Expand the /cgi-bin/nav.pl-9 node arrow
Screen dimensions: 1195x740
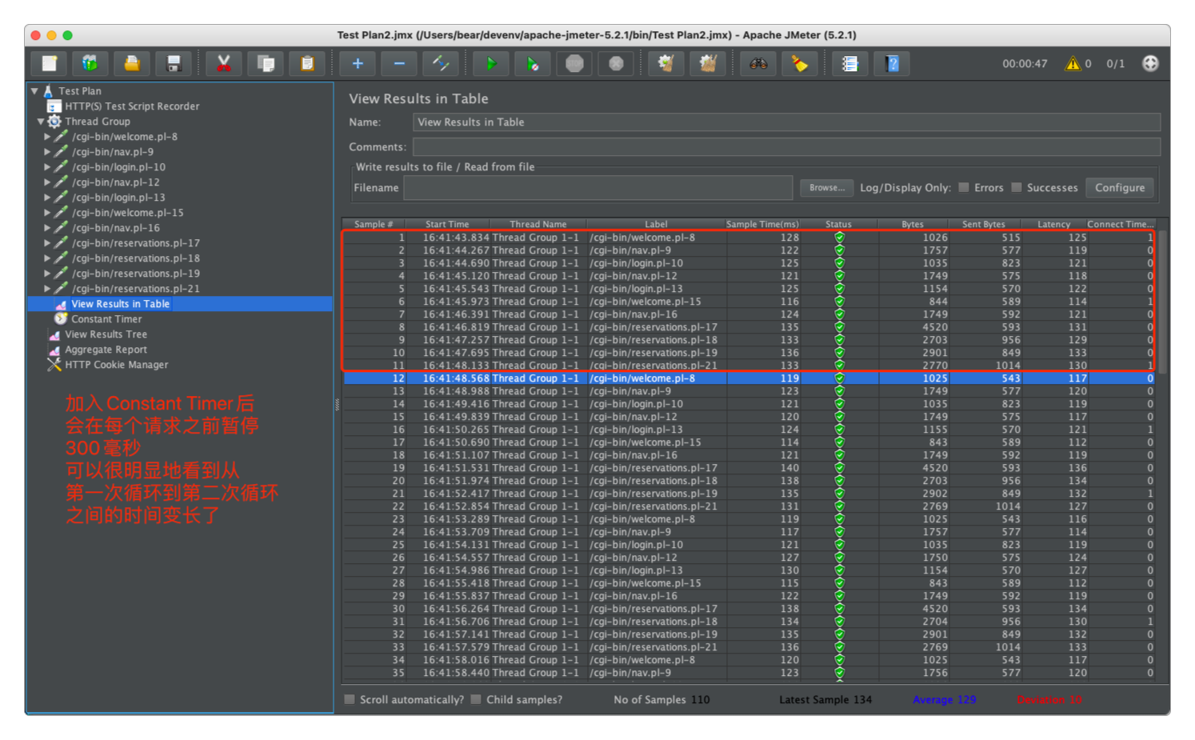47,152
